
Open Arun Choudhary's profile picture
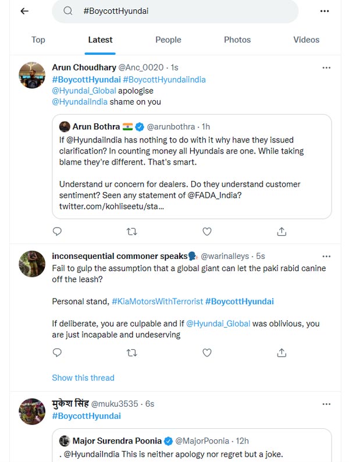click(32, 75)
